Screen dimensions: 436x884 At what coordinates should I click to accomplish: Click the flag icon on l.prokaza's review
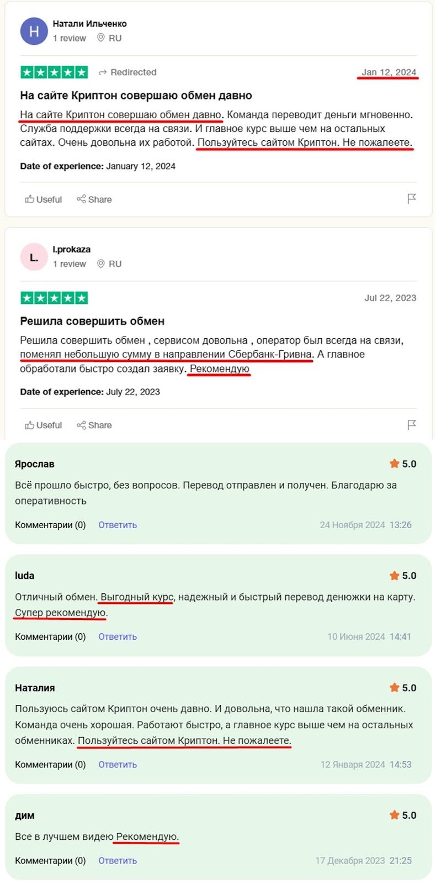[x=411, y=425]
